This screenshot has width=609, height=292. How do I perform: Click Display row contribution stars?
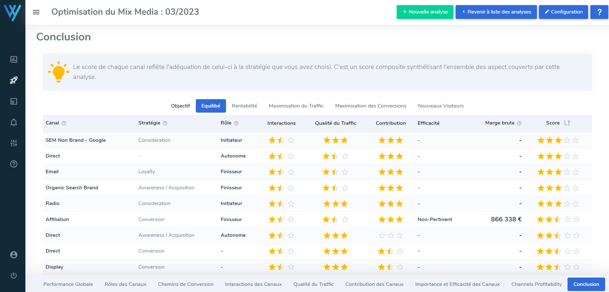point(391,267)
